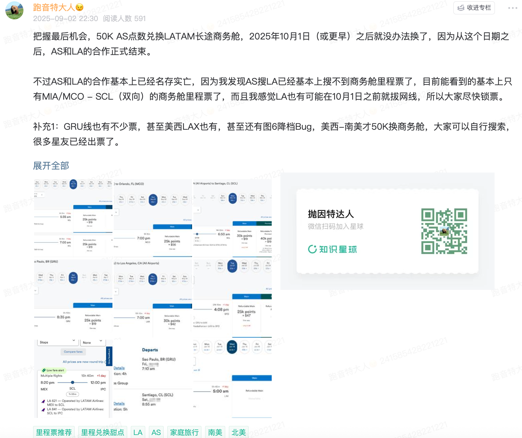
Task: Open the LA tag
Action: click(138, 432)
